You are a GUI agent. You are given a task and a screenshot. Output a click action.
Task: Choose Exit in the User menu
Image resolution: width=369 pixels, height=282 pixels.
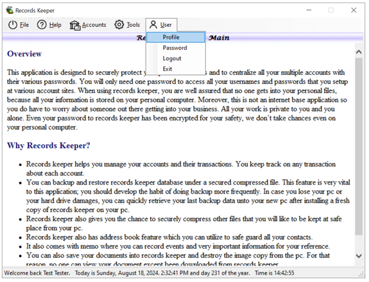click(x=176, y=69)
